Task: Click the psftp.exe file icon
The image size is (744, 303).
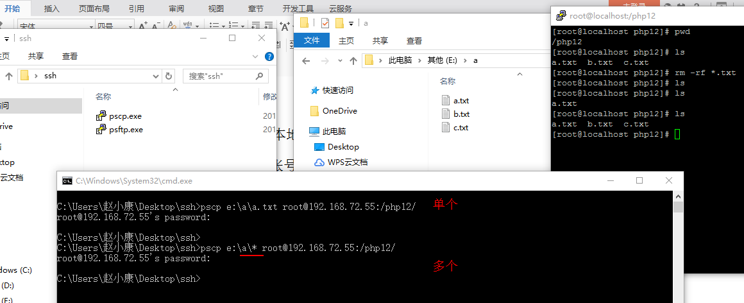Action: (x=101, y=130)
